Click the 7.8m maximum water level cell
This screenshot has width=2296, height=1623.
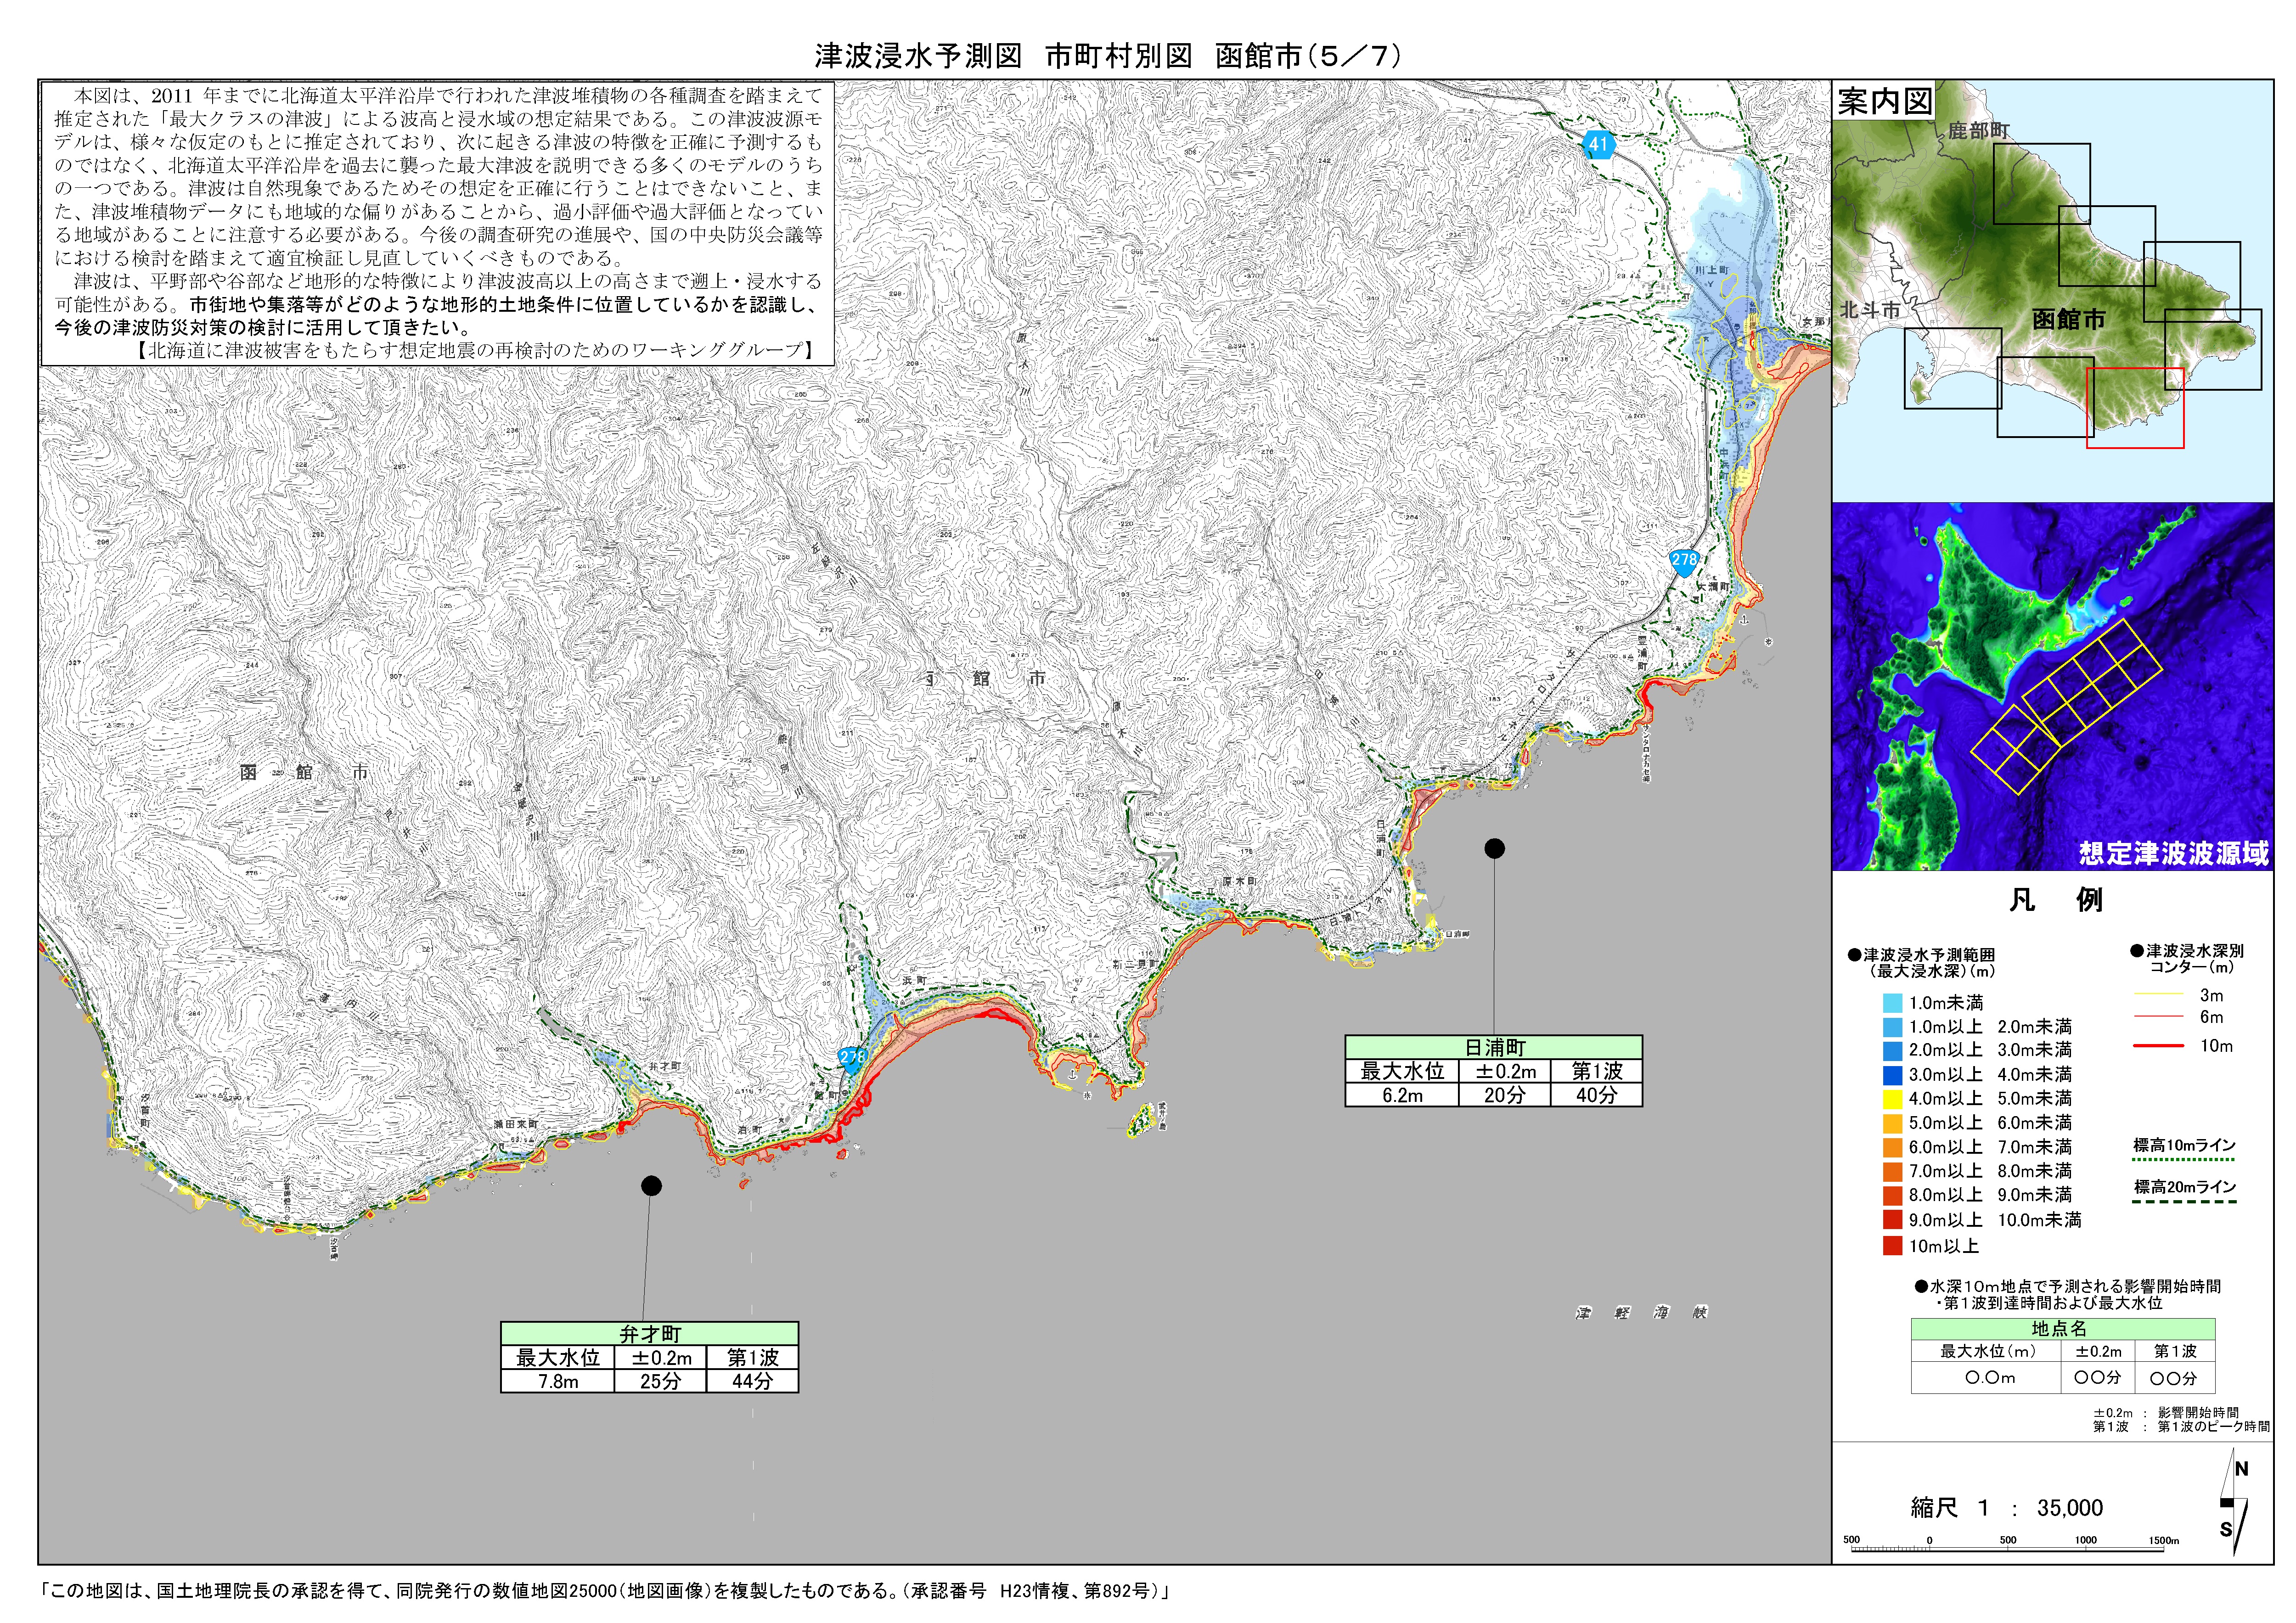click(x=558, y=1381)
